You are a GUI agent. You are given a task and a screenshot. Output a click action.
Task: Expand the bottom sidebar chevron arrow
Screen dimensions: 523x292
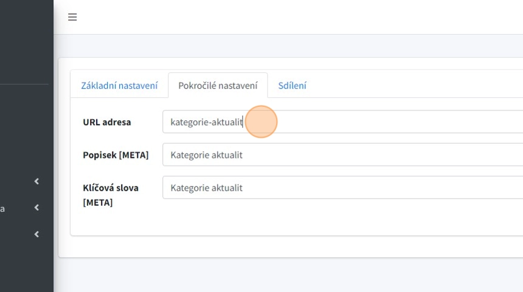[x=36, y=234]
